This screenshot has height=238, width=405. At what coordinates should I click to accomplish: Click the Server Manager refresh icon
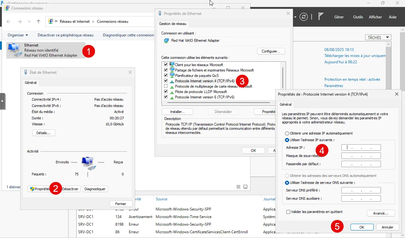[304, 17]
